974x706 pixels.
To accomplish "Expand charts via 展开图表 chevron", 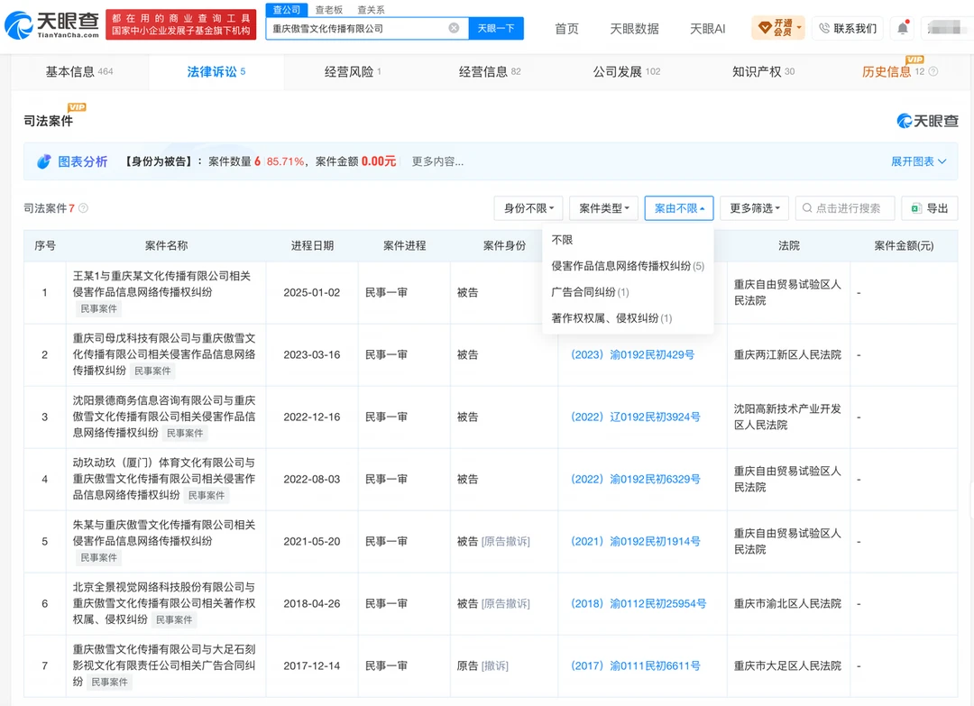I will click(x=942, y=161).
